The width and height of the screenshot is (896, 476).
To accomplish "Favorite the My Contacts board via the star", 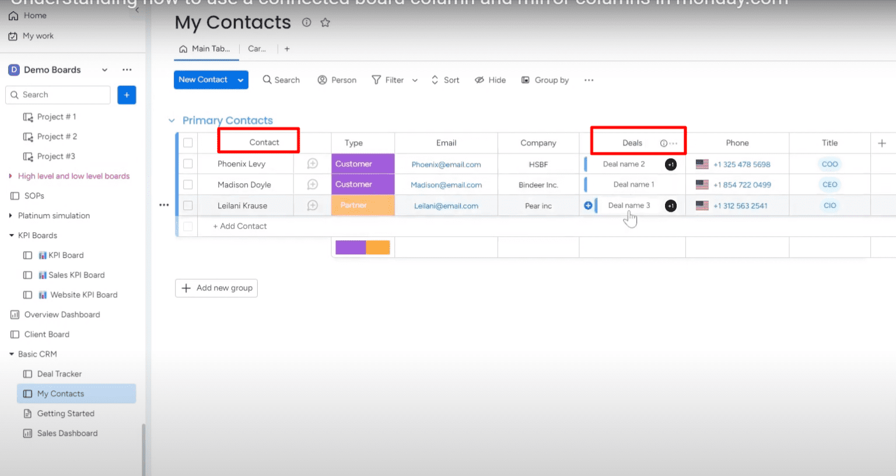I will pyautogui.click(x=325, y=22).
